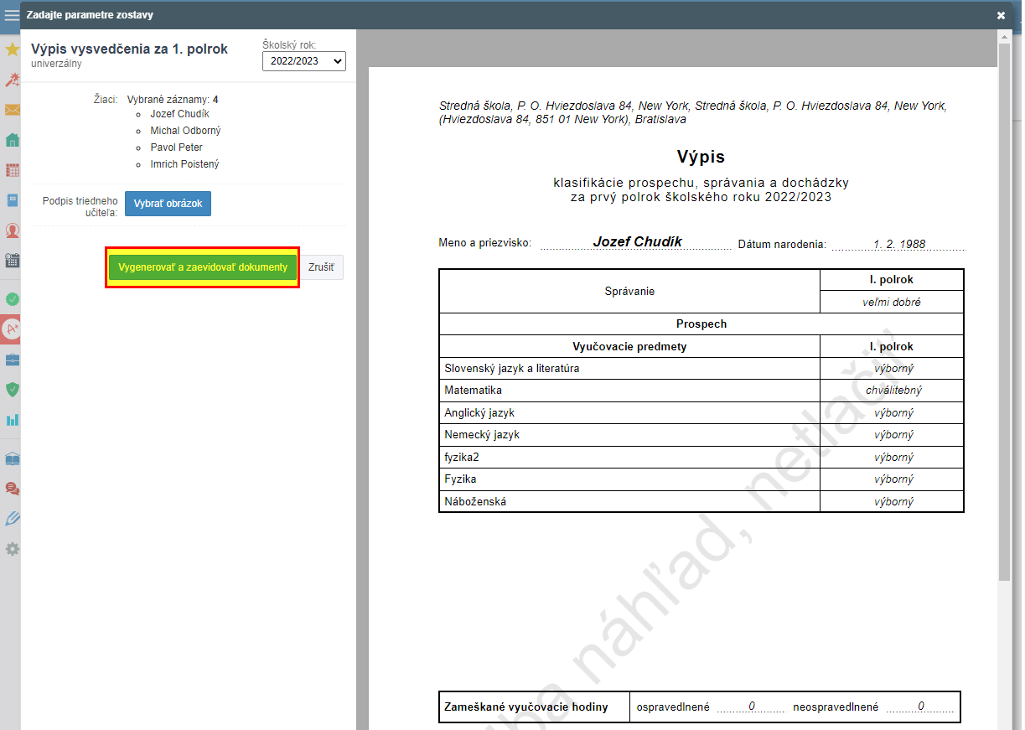Click the Vybrané záznamy: 4 text
Image resolution: width=1025 pixels, height=730 pixels.
tap(173, 100)
